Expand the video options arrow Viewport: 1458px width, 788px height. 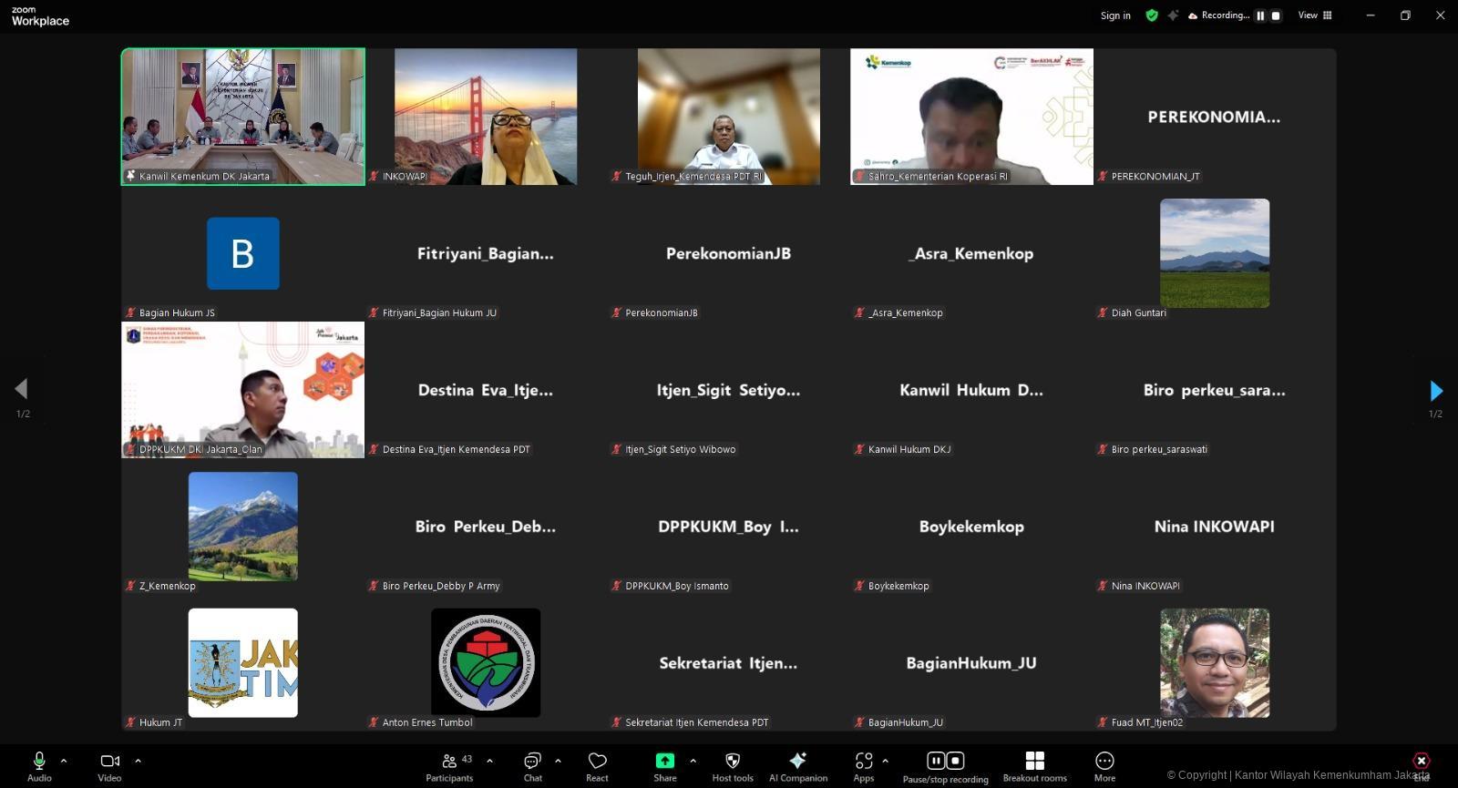(x=138, y=761)
